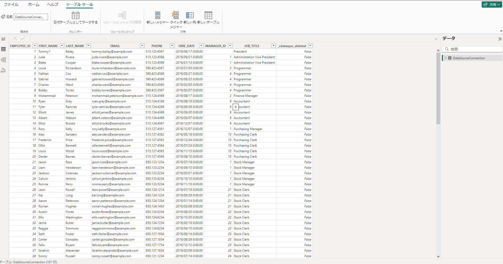Click the 共有 button
Image resolution: width=503 pixels, height=264 pixels.
[491, 4]
